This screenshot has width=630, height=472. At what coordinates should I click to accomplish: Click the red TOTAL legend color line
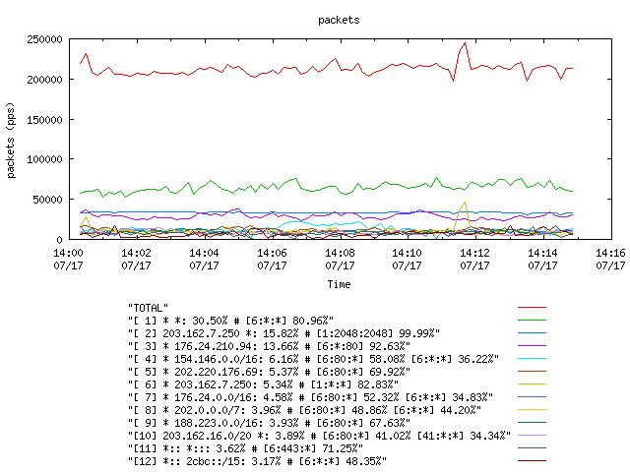[532, 308]
